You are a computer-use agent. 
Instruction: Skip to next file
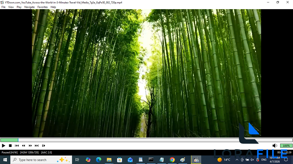click(x=37, y=145)
